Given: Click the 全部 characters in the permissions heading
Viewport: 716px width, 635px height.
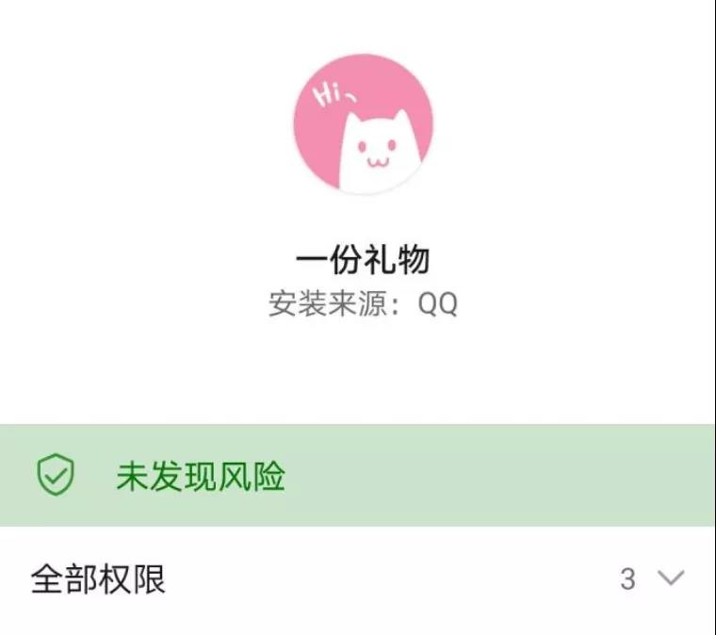Looking at the screenshot, I should 64,579.
